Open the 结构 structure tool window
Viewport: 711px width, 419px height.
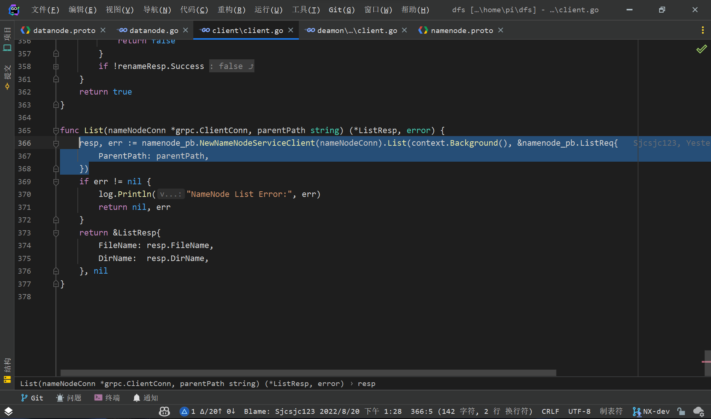[x=7, y=370]
